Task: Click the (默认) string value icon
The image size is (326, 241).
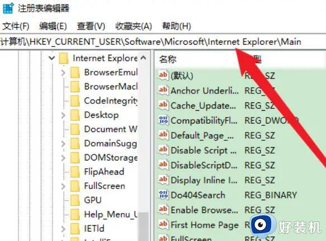Action: 163,75
